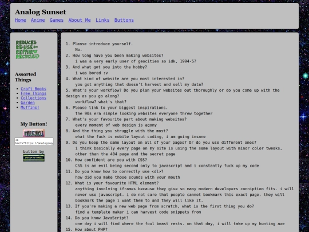
Task: Click answer 'CSS is an evil being' line
Action: 167,166
